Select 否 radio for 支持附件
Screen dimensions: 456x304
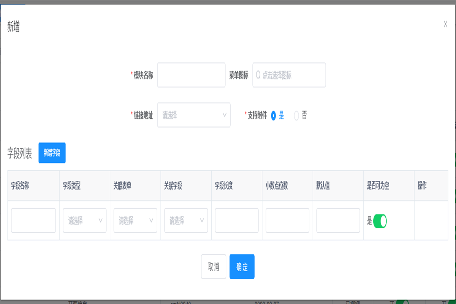click(296, 116)
